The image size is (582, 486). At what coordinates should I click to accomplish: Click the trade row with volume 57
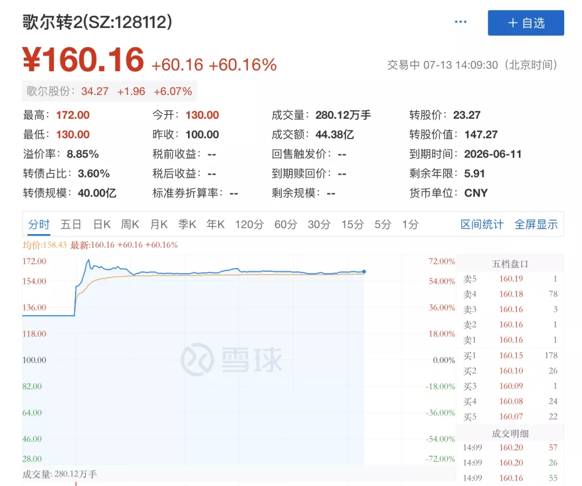(510, 448)
